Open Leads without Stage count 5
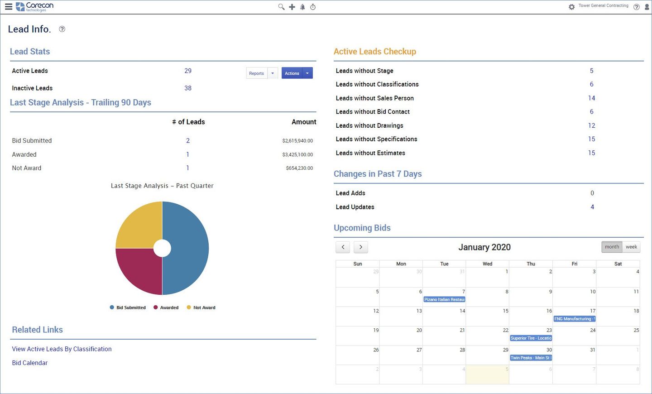Screen dimensions: 652x394 coord(592,71)
